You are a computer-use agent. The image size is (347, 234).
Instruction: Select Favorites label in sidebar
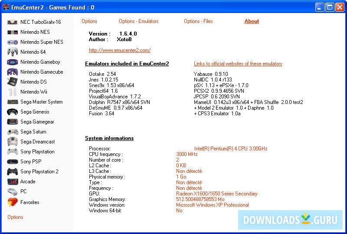[x=29, y=202]
